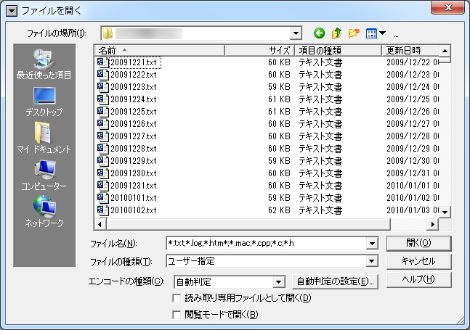
Task: Click the folder icon in the location box
Action: (108, 33)
